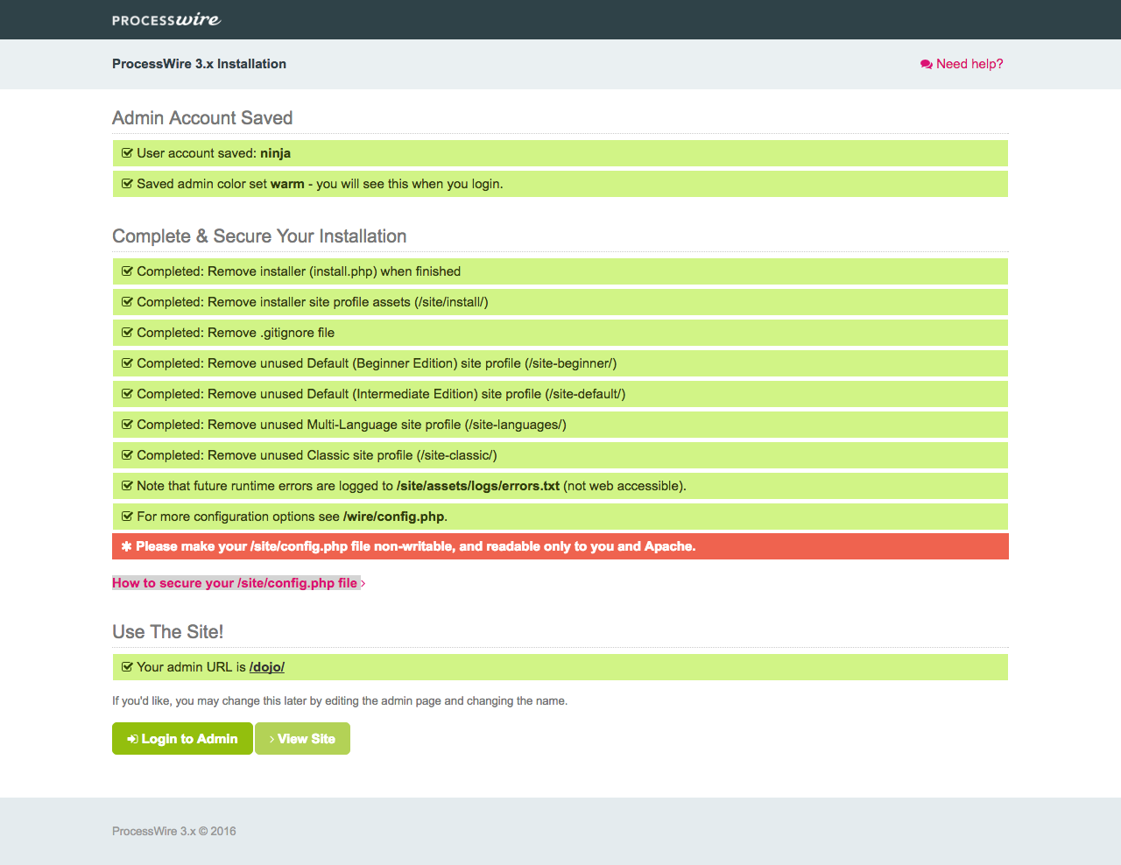Click the Complete & Secure Your Installation heading
Screen dimensions: 1121x865
pyautogui.click(x=259, y=236)
